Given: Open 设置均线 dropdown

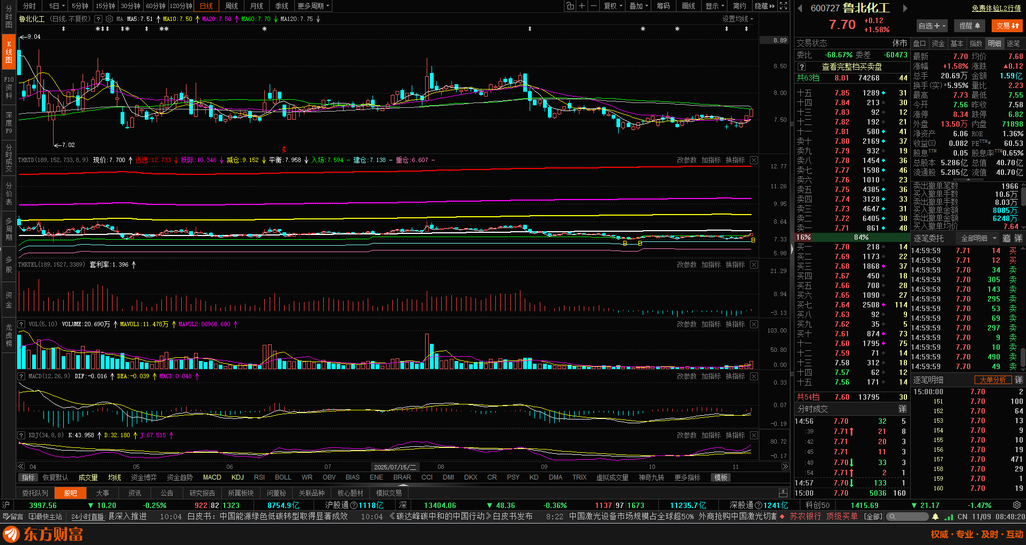Looking at the screenshot, I should pyautogui.click(x=738, y=19).
